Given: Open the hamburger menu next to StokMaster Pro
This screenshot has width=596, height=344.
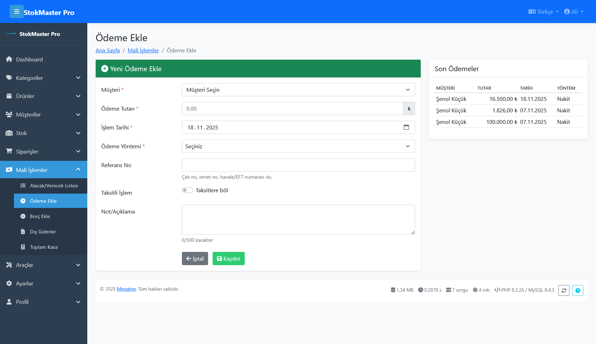Looking at the screenshot, I should (17, 12).
